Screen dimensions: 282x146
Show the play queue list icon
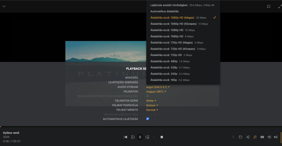(x=269, y=137)
